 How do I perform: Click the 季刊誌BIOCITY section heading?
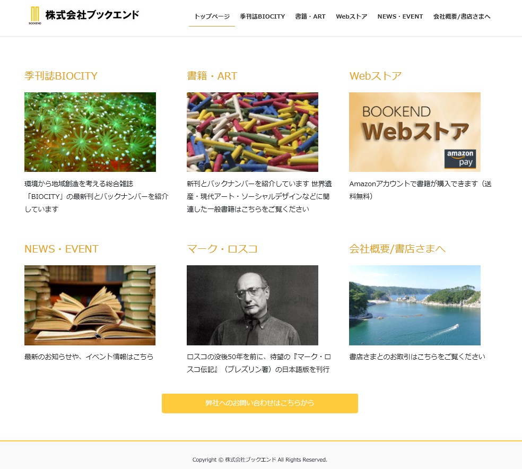pos(61,76)
